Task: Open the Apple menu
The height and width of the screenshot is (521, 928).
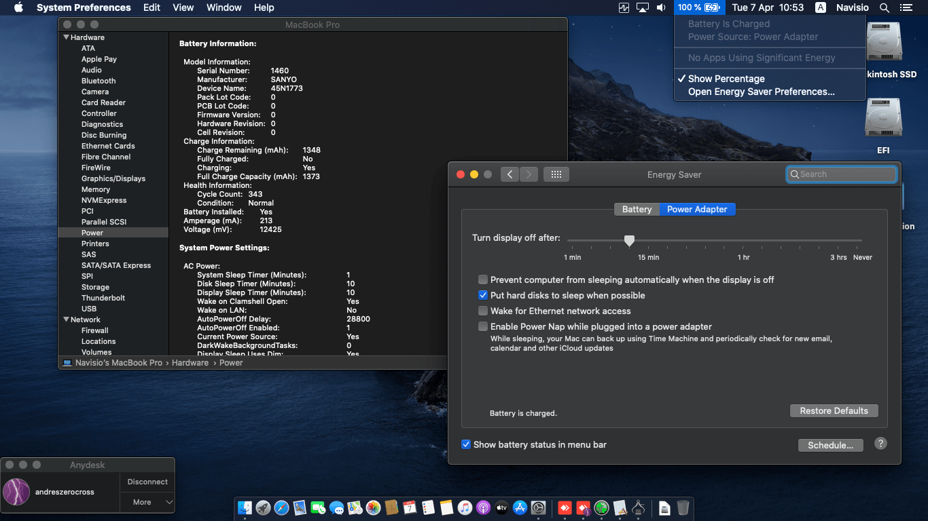Action: point(18,7)
